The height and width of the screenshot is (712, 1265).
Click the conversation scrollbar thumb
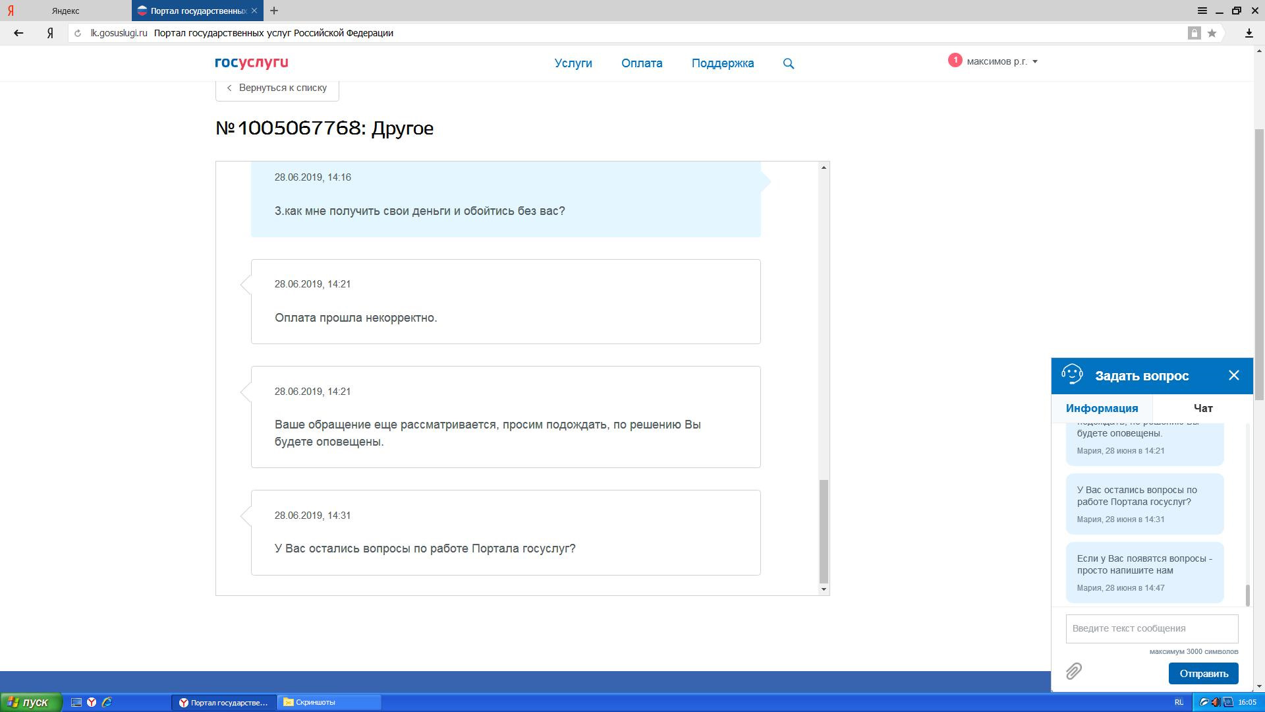824,531
